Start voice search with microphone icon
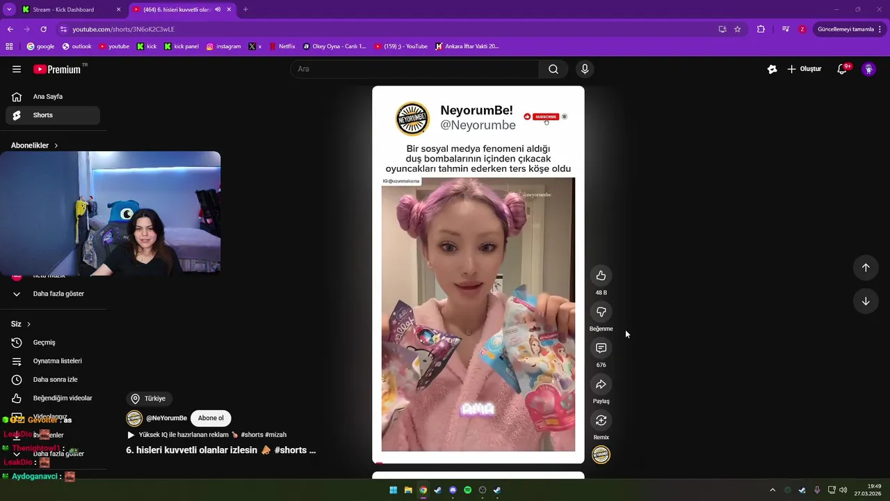The width and height of the screenshot is (890, 501). point(585,69)
